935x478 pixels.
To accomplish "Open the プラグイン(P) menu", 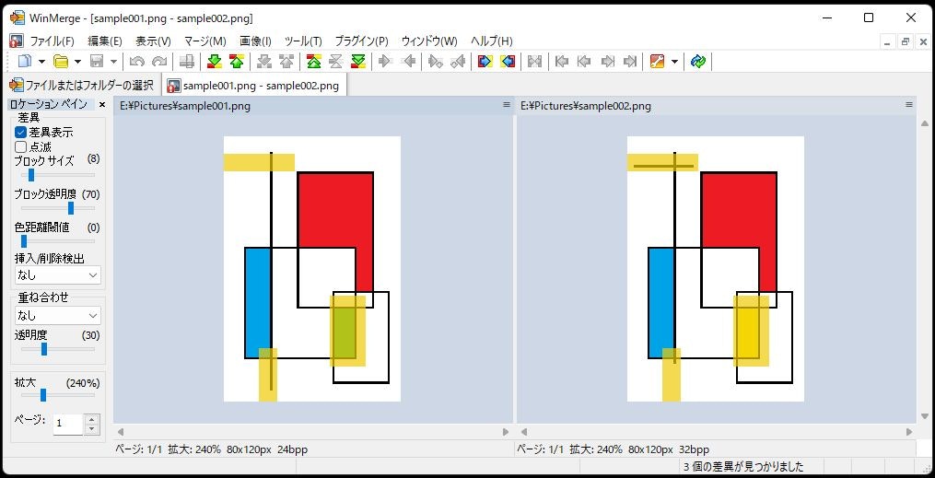I will 361,41.
